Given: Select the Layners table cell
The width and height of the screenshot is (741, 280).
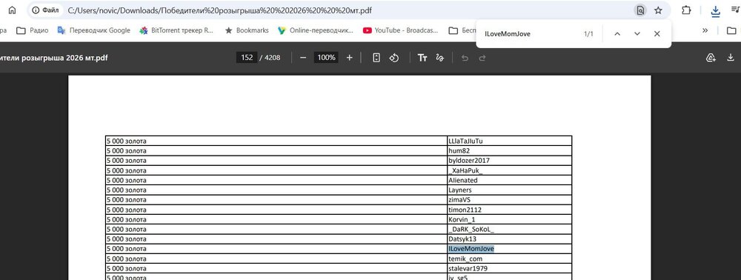Looking at the screenshot, I should pos(510,190).
